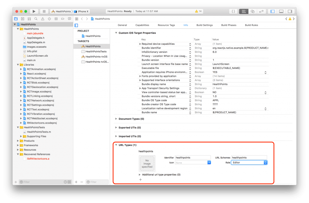
Task: Click the Run (play) button
Action: (34, 11)
